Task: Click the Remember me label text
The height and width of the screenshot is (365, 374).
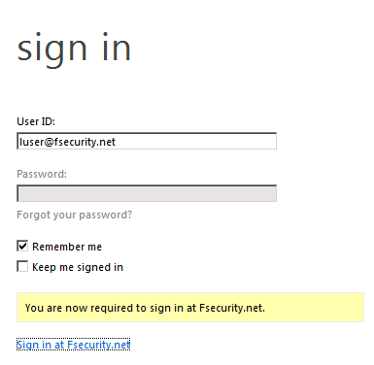Action: tap(67, 247)
